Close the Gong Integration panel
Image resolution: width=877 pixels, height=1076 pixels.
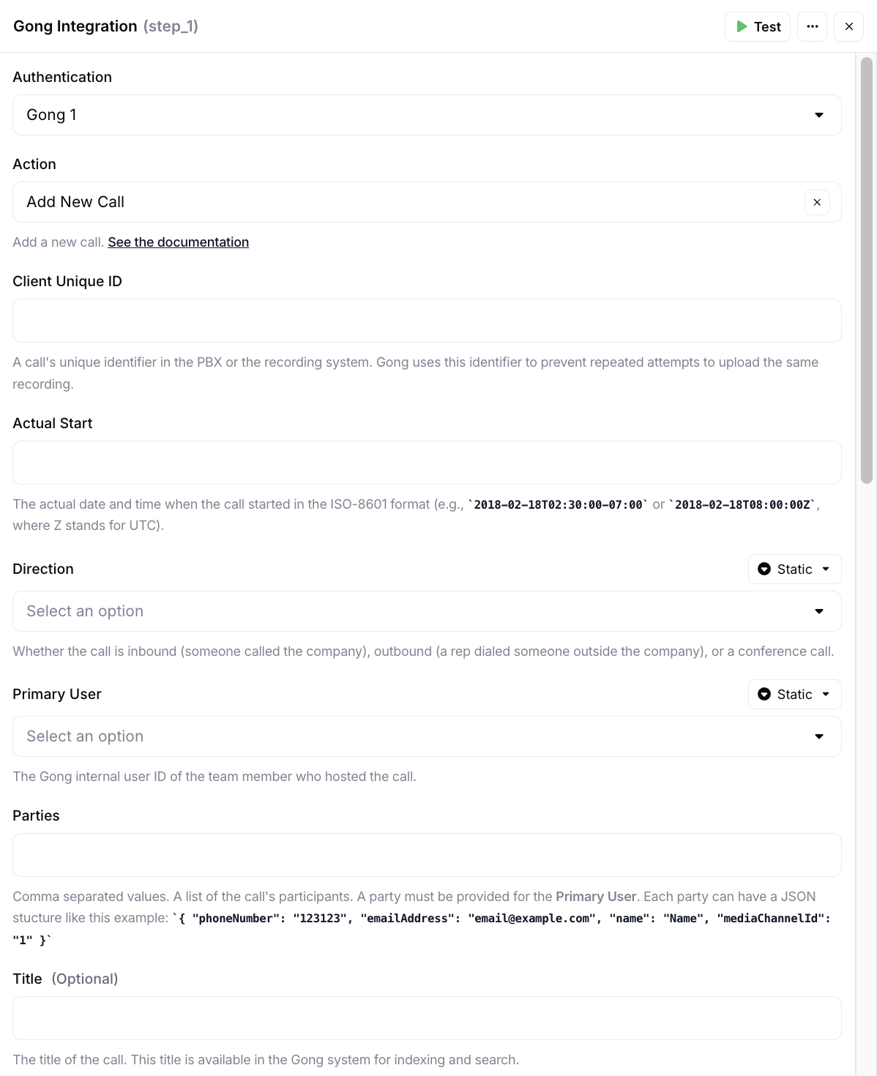tap(848, 27)
